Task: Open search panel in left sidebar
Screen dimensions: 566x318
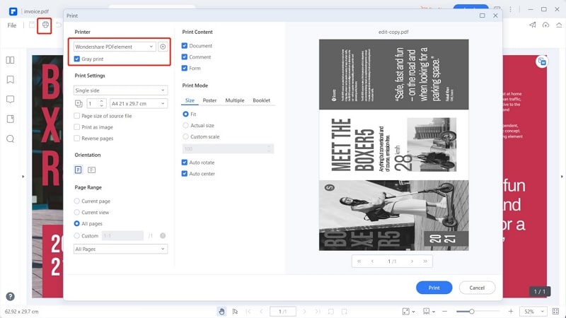Action: (x=10, y=139)
